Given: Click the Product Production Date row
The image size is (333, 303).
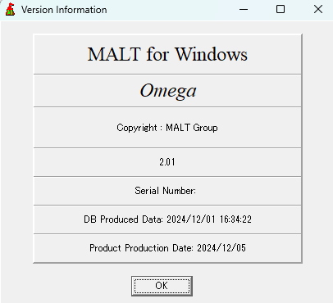Looking at the screenshot, I should click(x=167, y=248).
